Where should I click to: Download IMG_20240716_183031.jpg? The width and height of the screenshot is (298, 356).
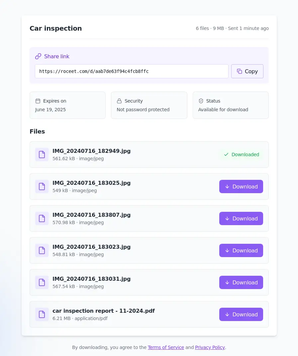[241, 282]
